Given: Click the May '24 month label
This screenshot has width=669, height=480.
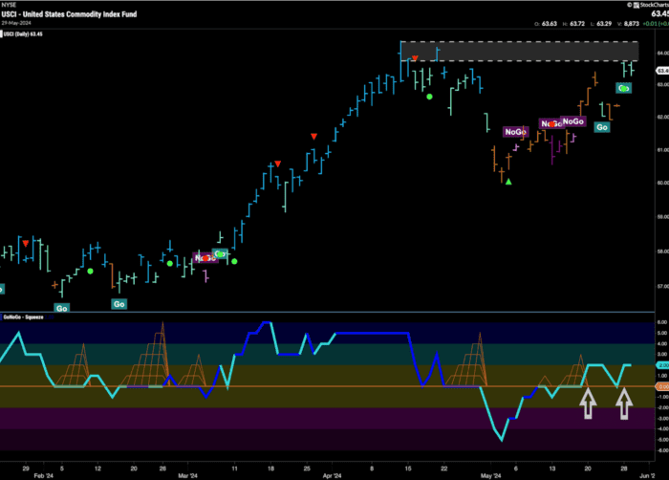Looking at the screenshot, I should [x=490, y=476].
